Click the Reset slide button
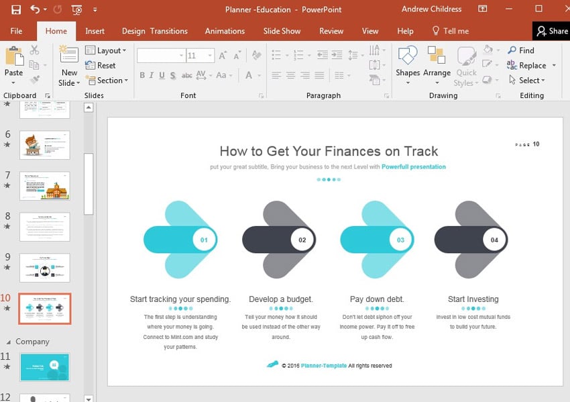 click(101, 65)
